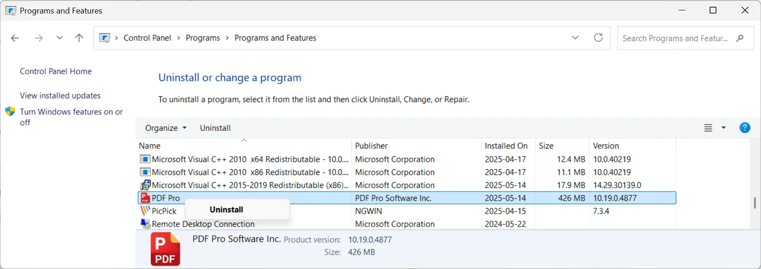Click the Programs and Features title icon

coord(10,10)
